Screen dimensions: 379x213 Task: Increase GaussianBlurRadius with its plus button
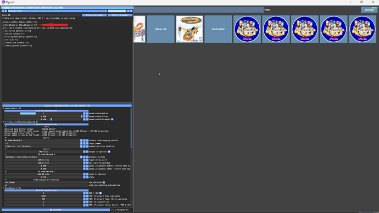[x=87, y=113]
